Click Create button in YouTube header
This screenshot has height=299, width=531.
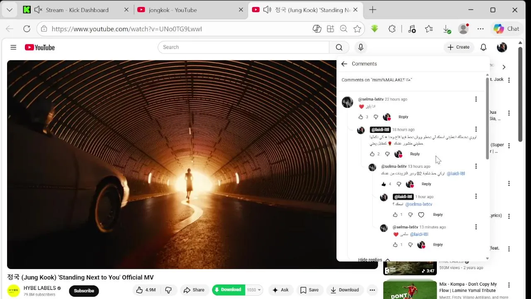pos(458,47)
